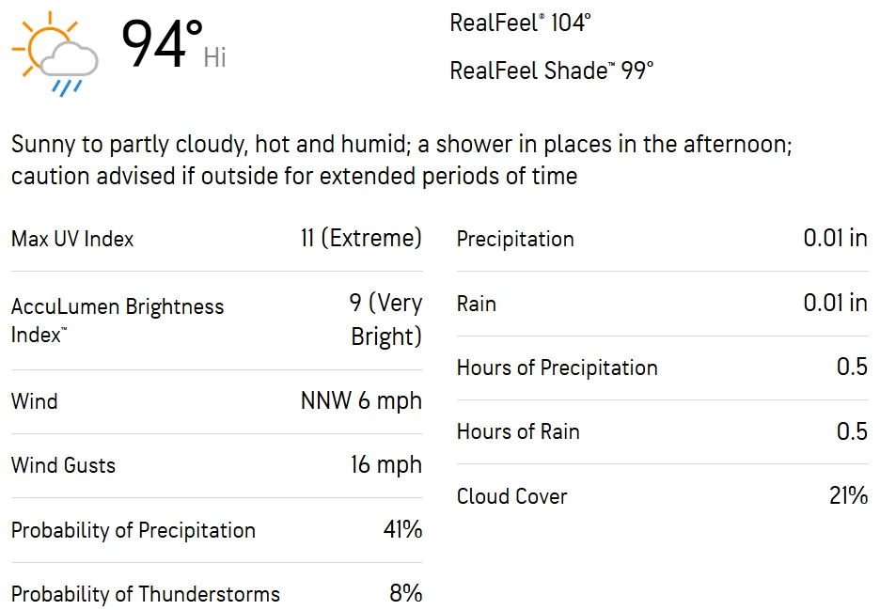Click the Hours of Rain label

(518, 431)
